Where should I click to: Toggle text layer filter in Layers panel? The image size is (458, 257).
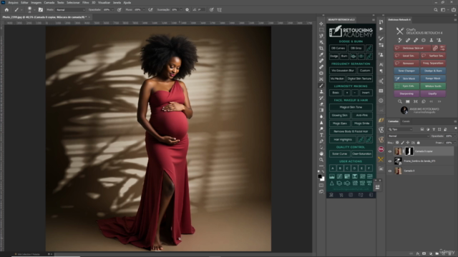coord(434,129)
